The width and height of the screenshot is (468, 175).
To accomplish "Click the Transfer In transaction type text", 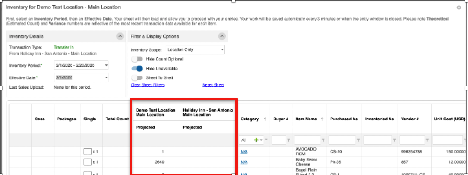I will tap(64, 47).
